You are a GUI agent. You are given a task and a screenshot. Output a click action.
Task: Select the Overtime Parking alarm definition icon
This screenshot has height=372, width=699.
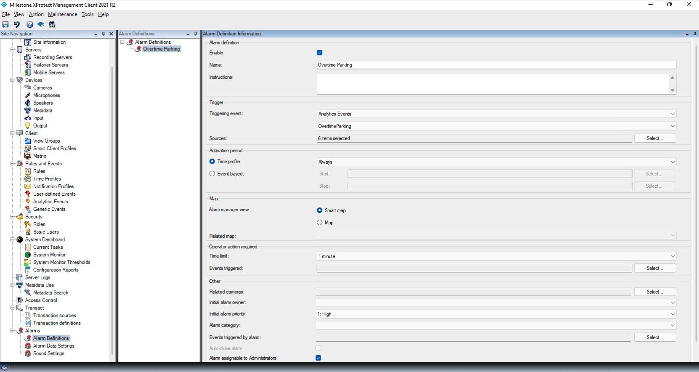138,49
